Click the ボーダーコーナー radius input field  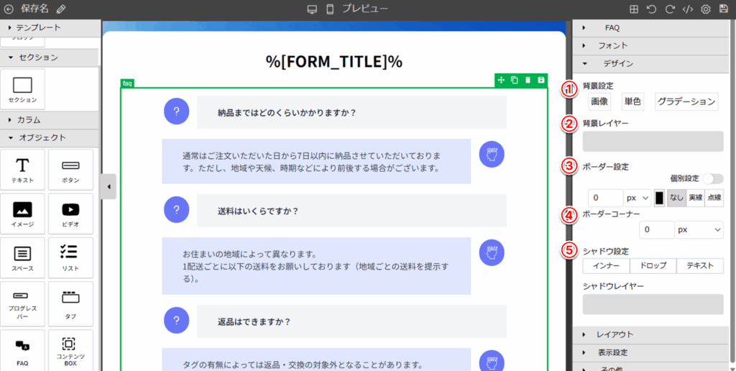pos(656,230)
